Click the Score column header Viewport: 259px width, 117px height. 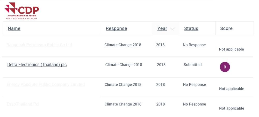pos(226,29)
